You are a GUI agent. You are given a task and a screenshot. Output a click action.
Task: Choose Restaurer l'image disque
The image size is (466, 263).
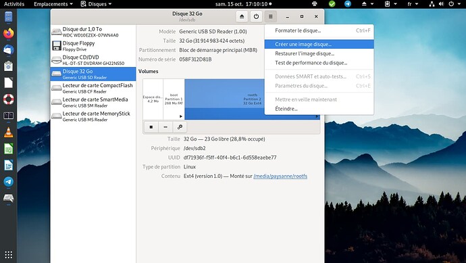[x=319, y=53]
